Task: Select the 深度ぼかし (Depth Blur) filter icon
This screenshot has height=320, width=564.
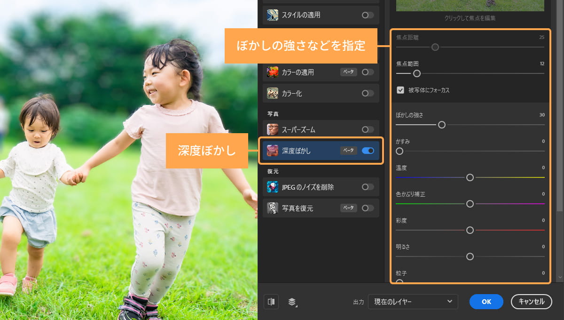Action: (273, 150)
